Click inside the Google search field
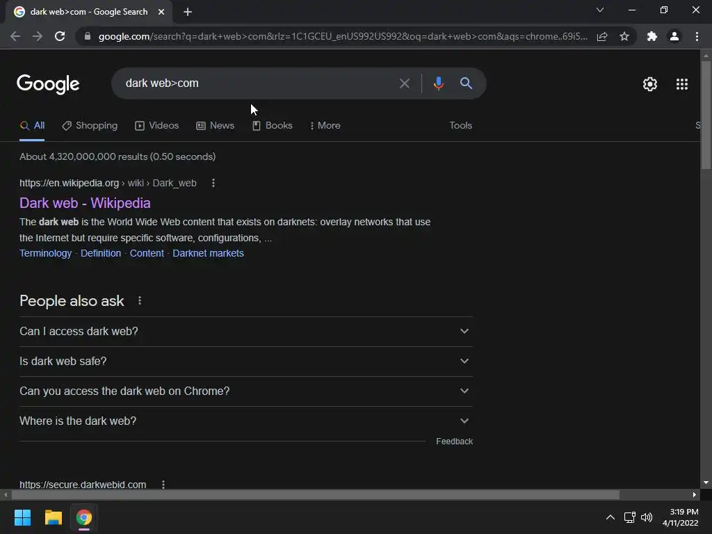This screenshot has width=712, height=534. coord(254,83)
